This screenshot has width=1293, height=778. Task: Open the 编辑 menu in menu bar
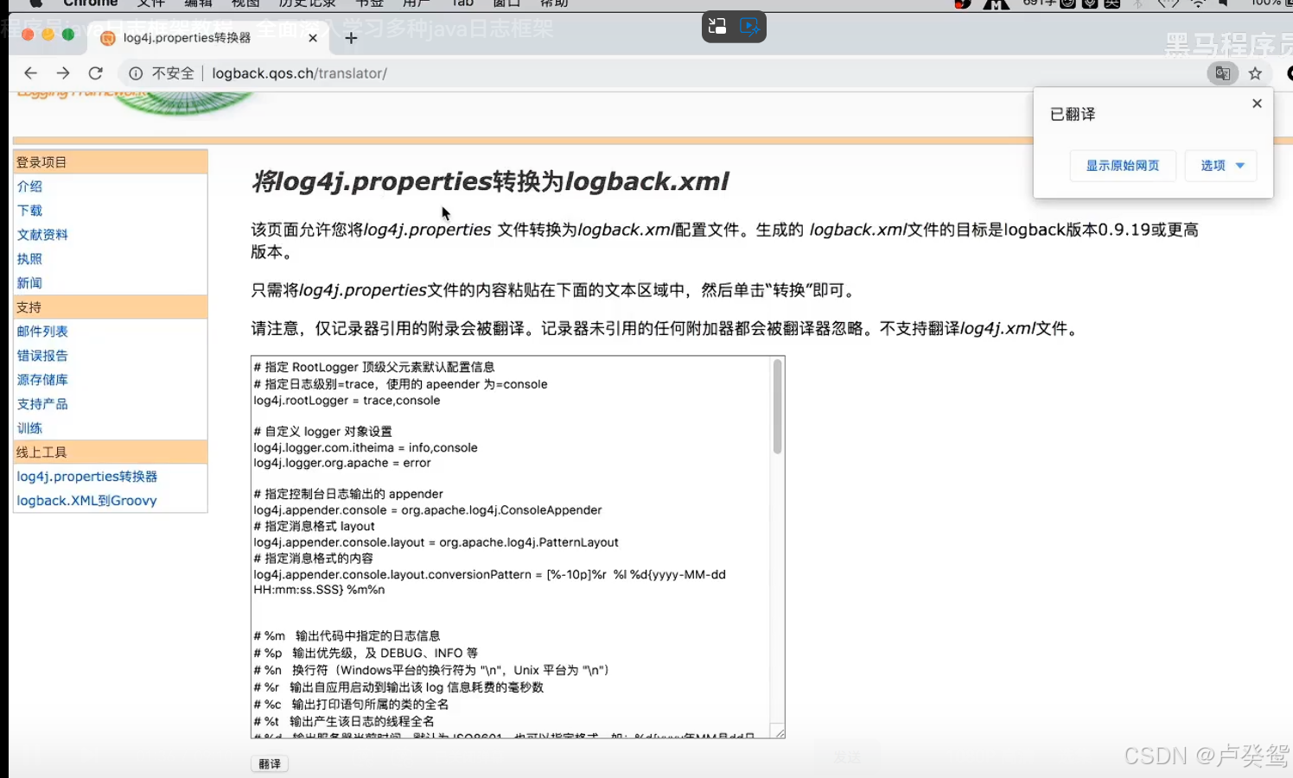tap(198, 3)
